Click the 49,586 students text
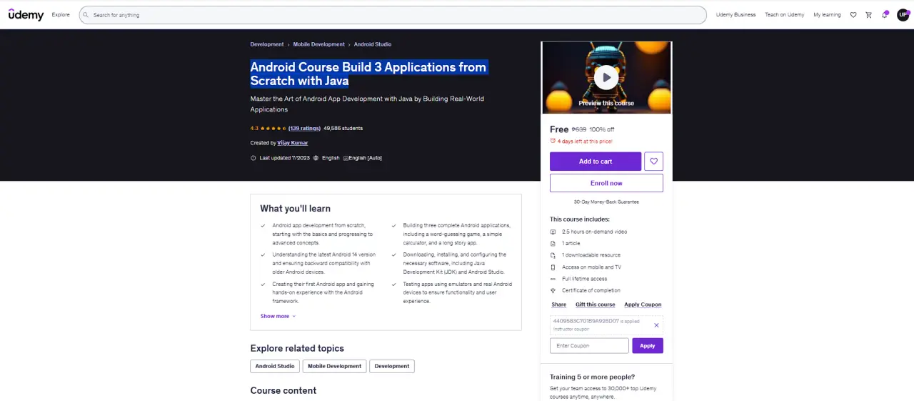The height and width of the screenshot is (401, 914). 343,129
